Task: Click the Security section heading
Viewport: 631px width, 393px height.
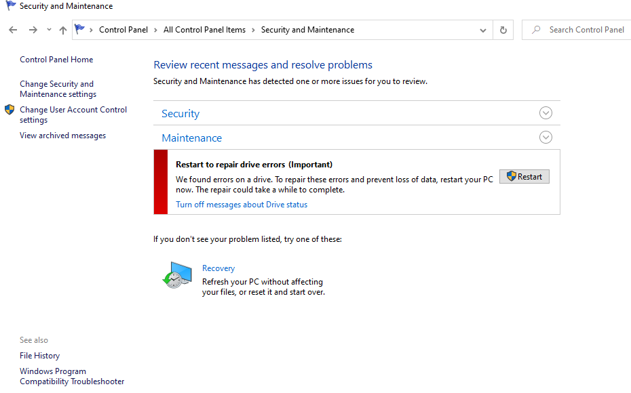Action: point(180,114)
